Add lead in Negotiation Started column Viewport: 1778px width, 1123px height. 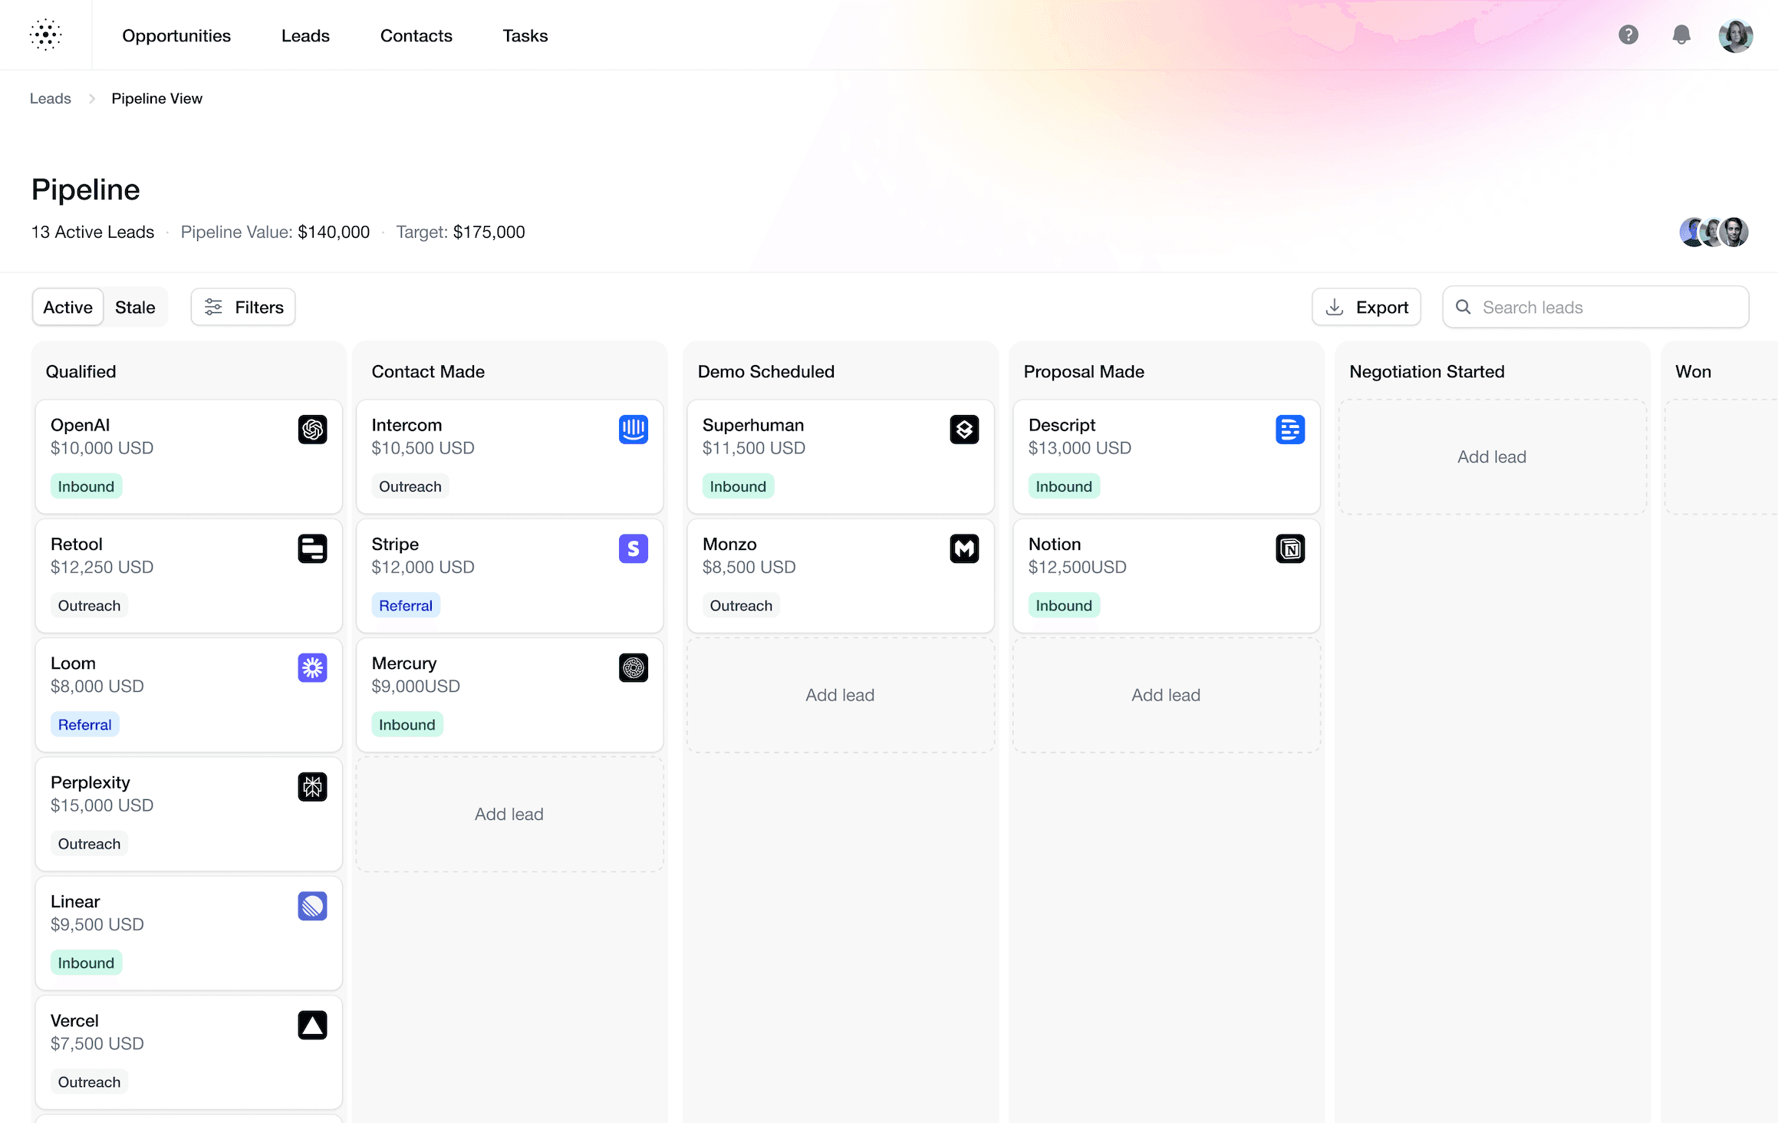[x=1491, y=456]
